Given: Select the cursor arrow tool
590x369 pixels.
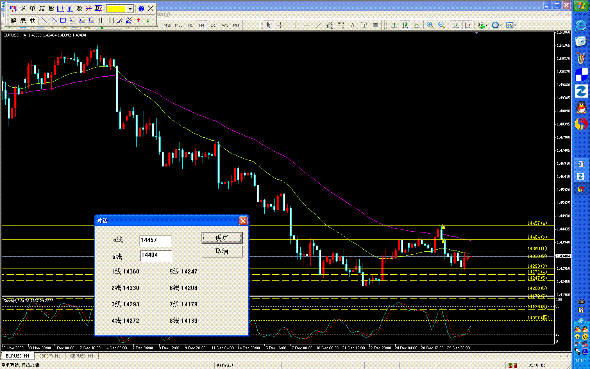Looking at the screenshot, I should [269, 25].
